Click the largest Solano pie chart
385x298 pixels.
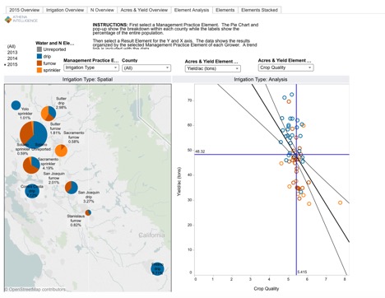(34, 135)
